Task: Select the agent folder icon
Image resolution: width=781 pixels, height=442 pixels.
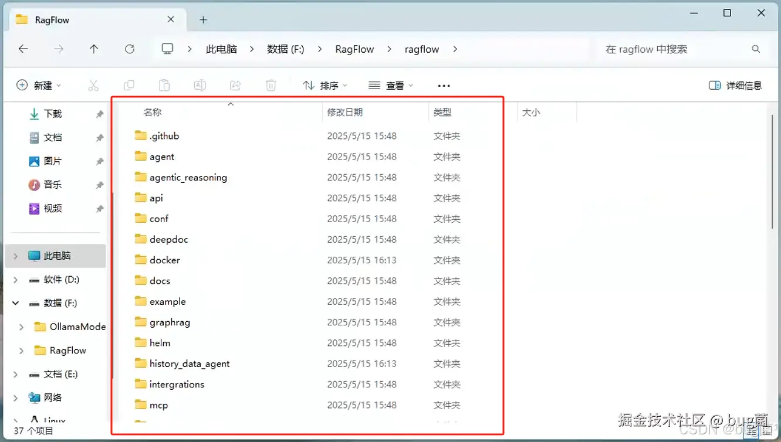Action: coord(140,156)
